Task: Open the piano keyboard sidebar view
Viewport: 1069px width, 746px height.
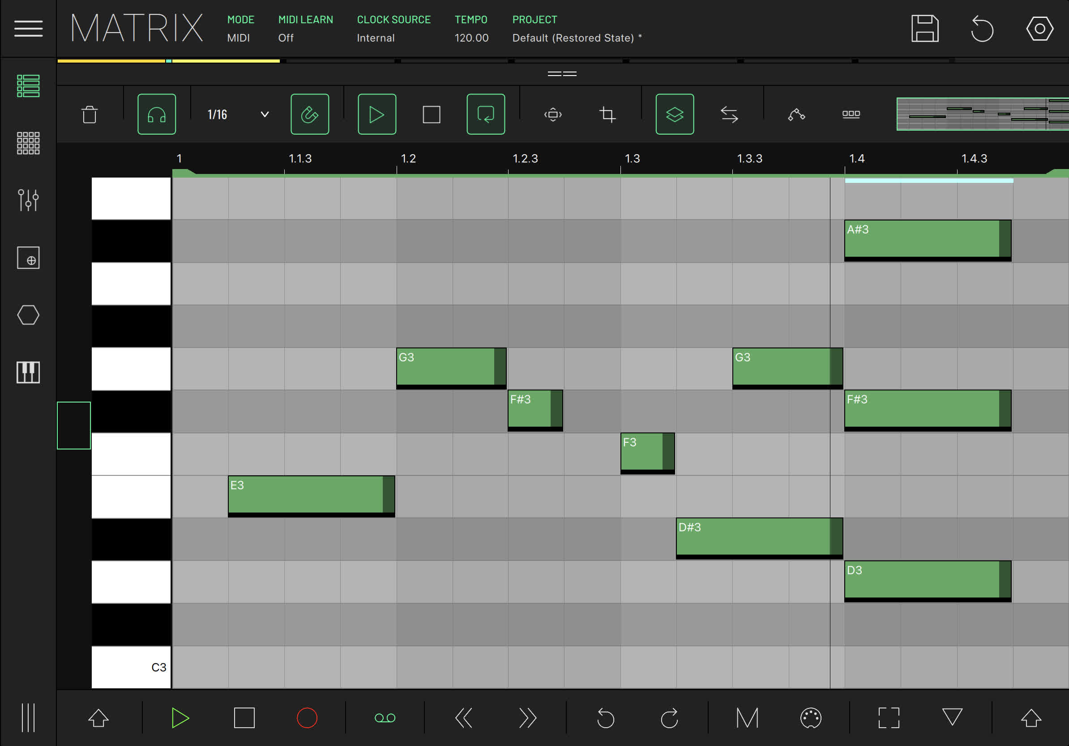Action: pyautogui.click(x=28, y=372)
